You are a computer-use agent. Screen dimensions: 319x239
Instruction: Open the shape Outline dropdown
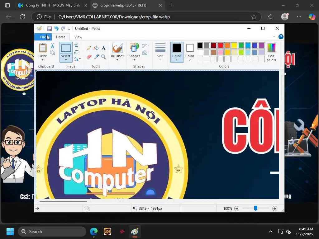[145, 46]
